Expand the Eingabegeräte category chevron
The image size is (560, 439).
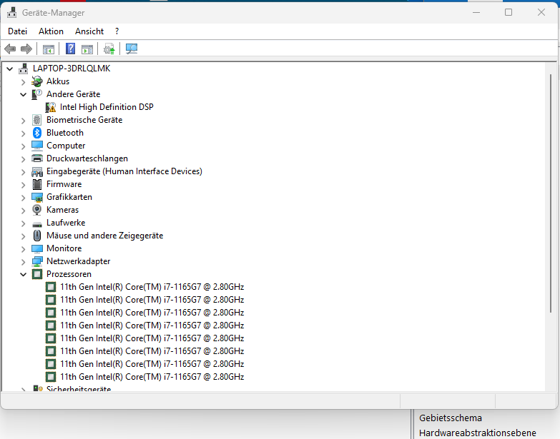coord(23,172)
